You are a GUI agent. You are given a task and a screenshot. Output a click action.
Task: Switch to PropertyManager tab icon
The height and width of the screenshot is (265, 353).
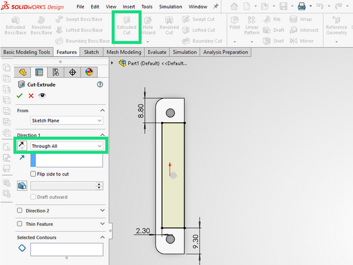39,72
